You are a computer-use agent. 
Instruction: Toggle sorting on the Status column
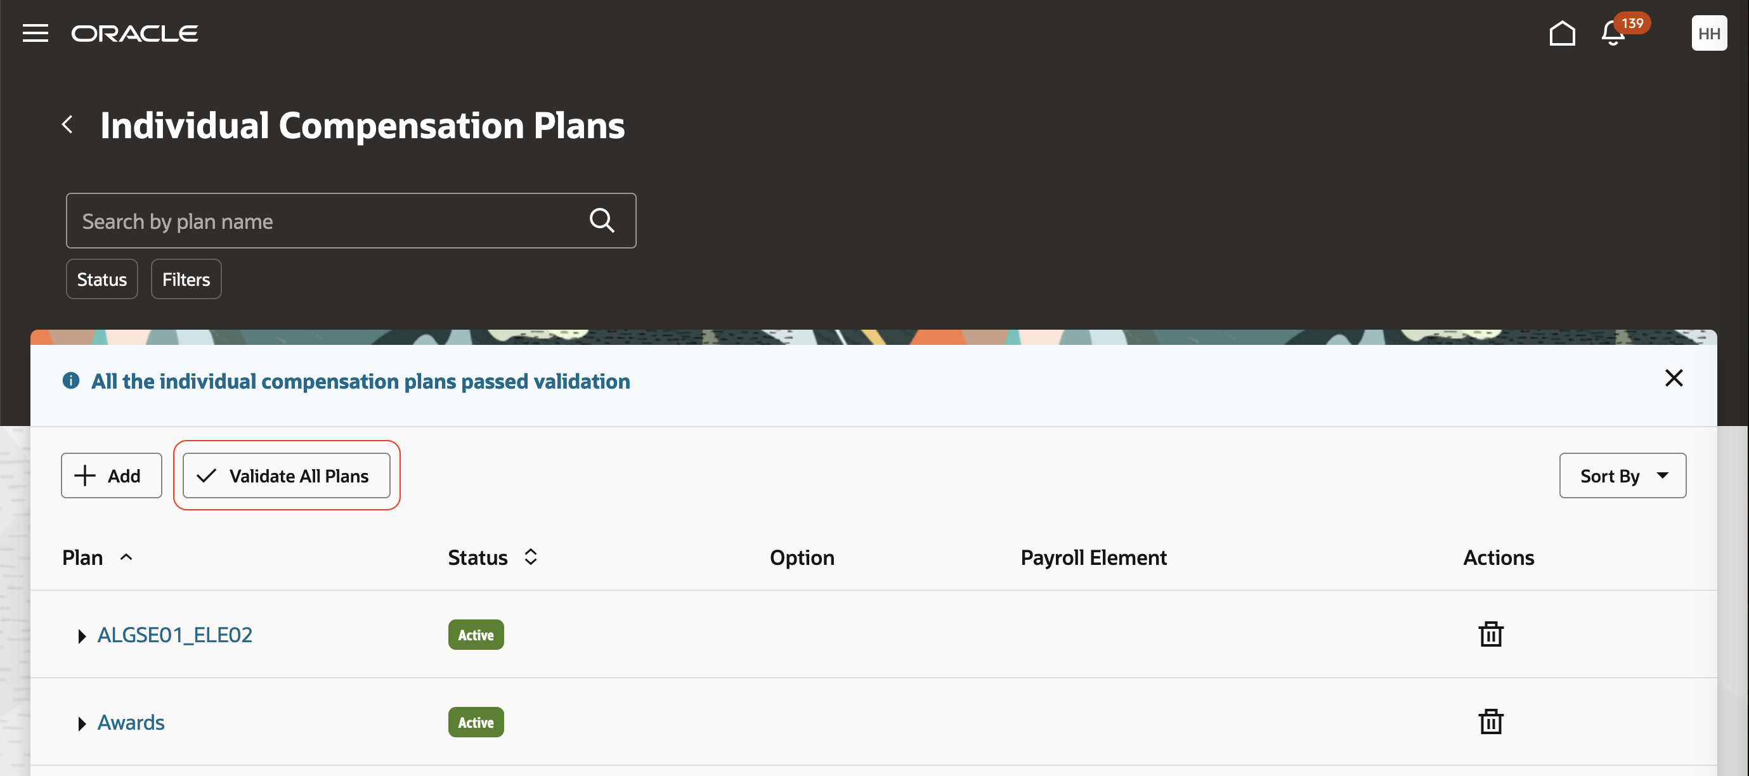coord(530,557)
